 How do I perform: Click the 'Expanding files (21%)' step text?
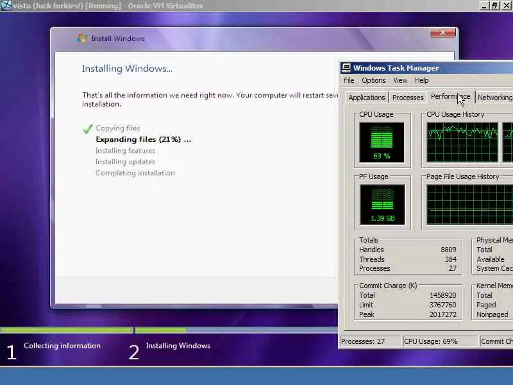tap(143, 139)
